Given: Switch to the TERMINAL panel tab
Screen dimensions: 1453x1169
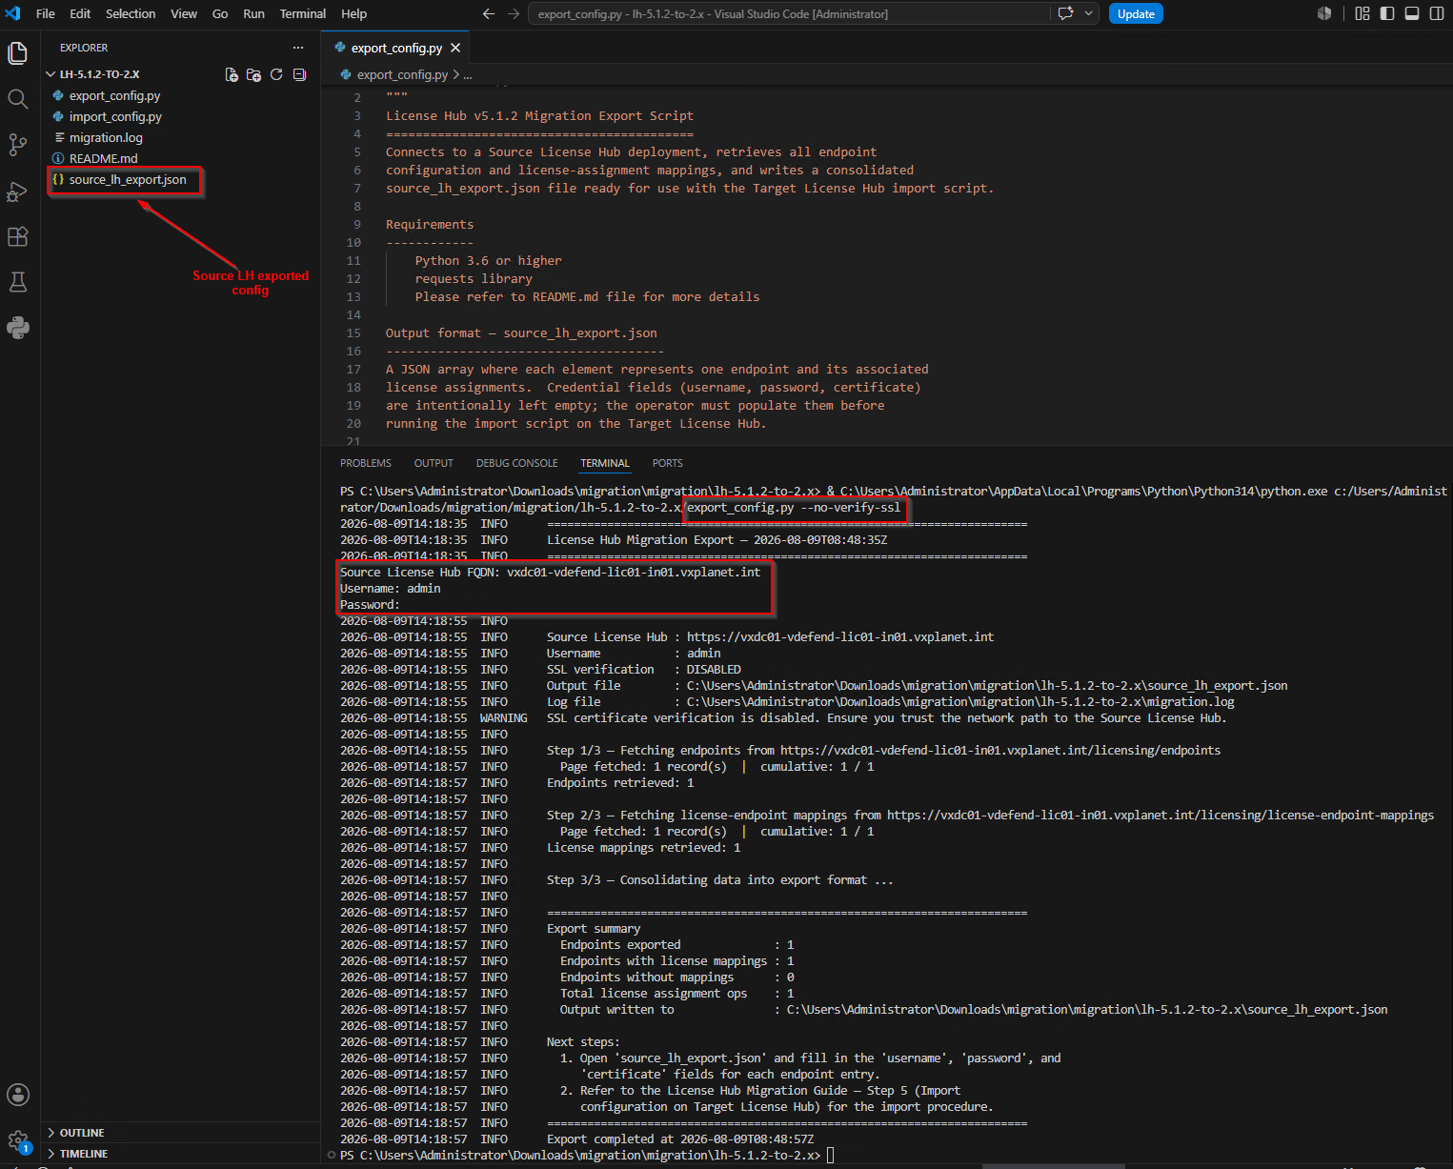Looking at the screenshot, I should [x=605, y=463].
